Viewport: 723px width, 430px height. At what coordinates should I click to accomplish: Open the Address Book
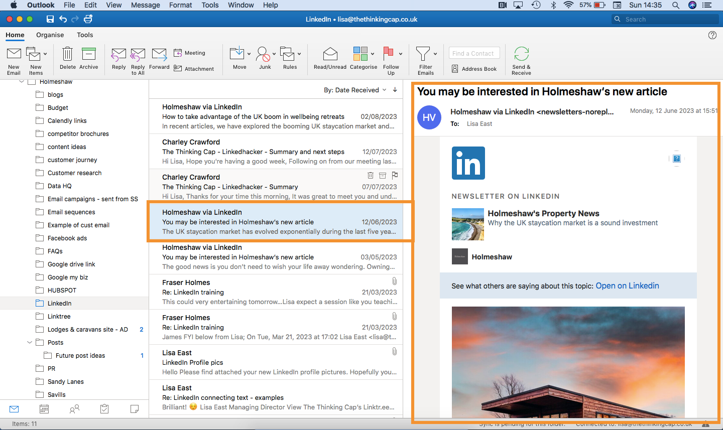tap(474, 69)
